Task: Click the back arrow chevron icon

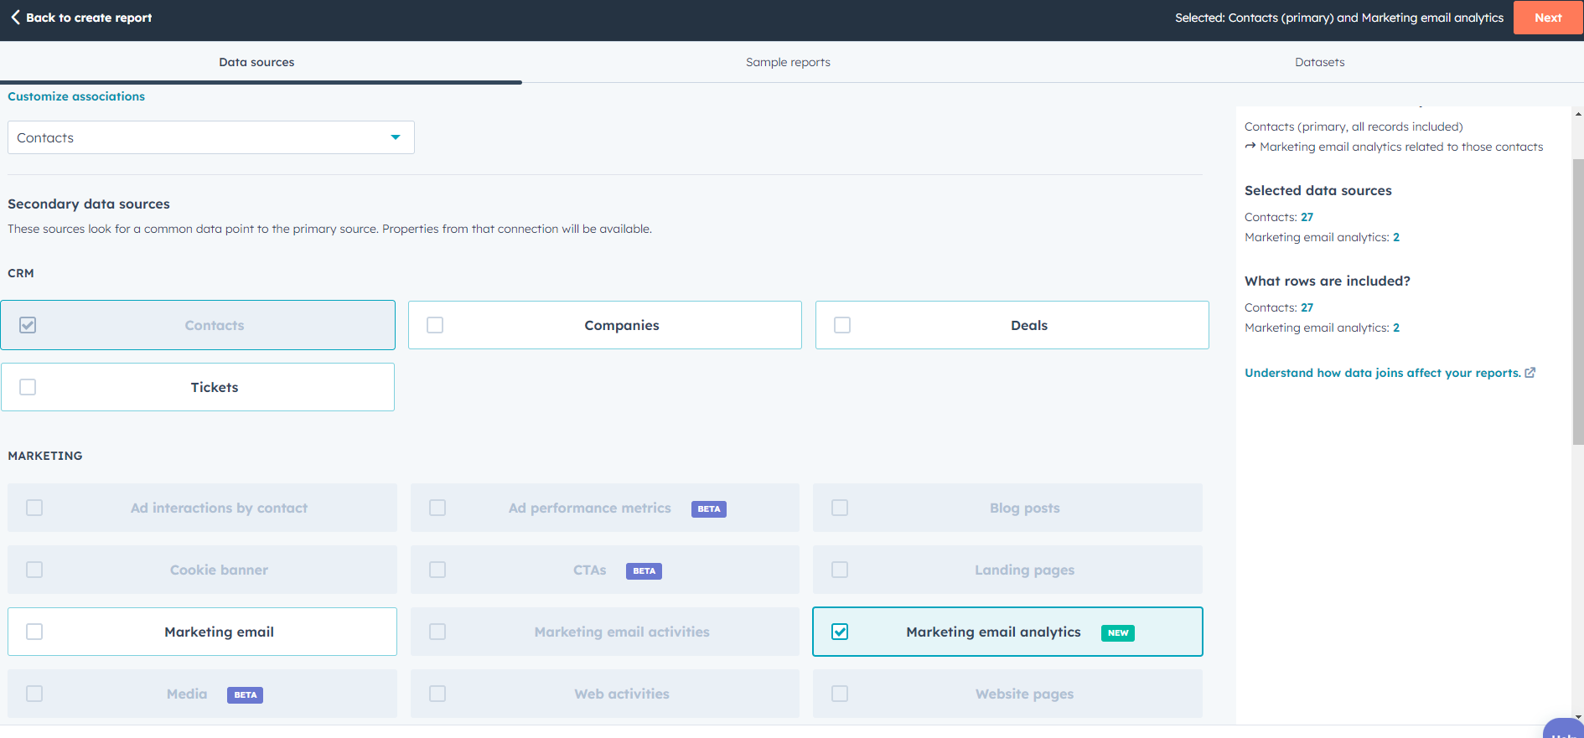Action: 15,17
